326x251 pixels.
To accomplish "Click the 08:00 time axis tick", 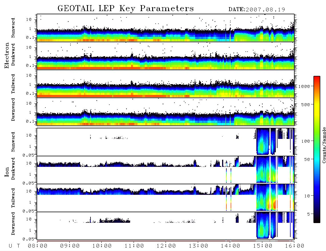I will [38, 246].
